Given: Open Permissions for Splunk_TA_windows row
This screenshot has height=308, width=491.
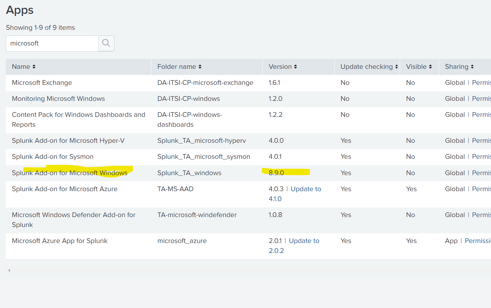Looking at the screenshot, I should [481, 173].
